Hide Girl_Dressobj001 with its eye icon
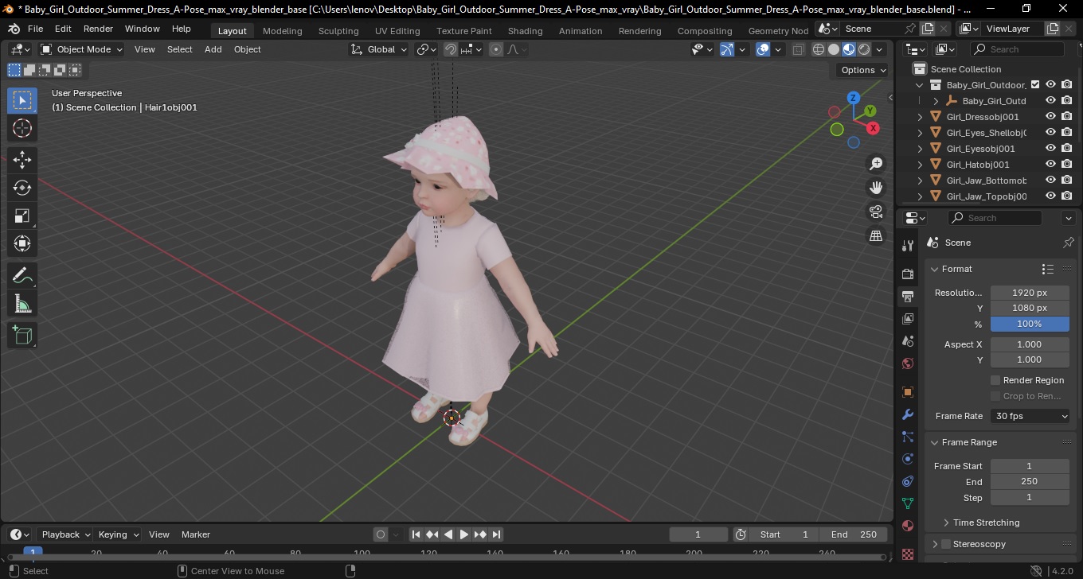 [x=1050, y=116]
